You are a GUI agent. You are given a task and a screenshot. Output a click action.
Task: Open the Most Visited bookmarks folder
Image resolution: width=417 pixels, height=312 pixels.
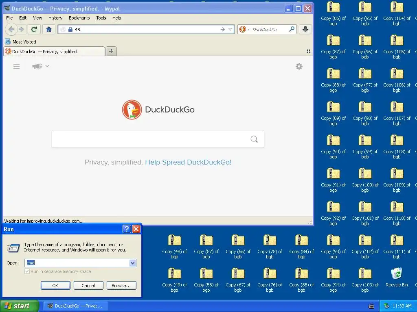point(20,42)
